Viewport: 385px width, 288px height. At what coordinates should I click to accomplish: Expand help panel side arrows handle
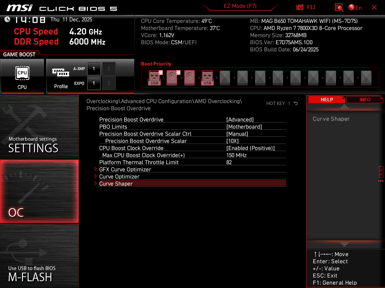point(381,174)
